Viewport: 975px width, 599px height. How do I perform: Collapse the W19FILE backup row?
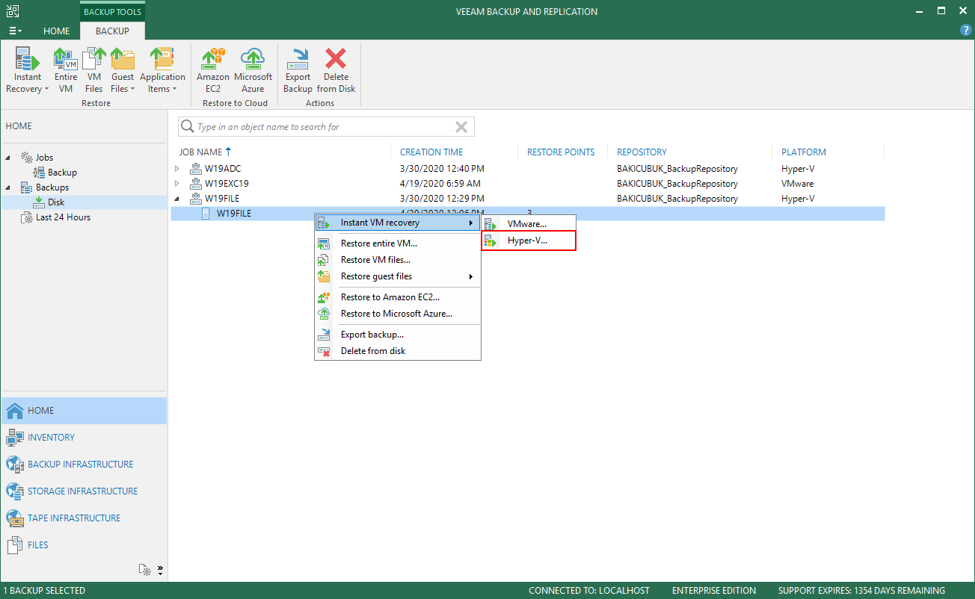[x=177, y=199]
